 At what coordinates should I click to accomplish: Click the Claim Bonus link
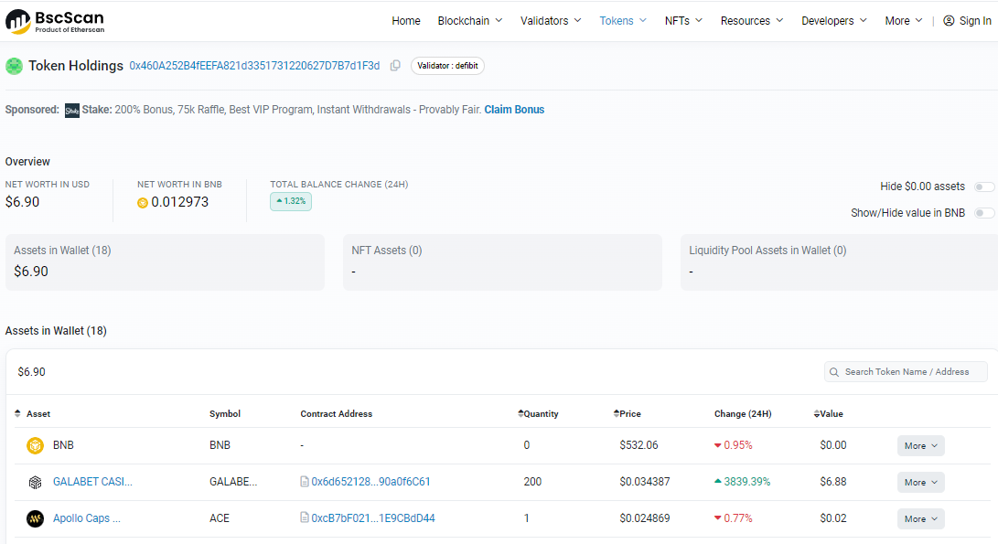[514, 110]
